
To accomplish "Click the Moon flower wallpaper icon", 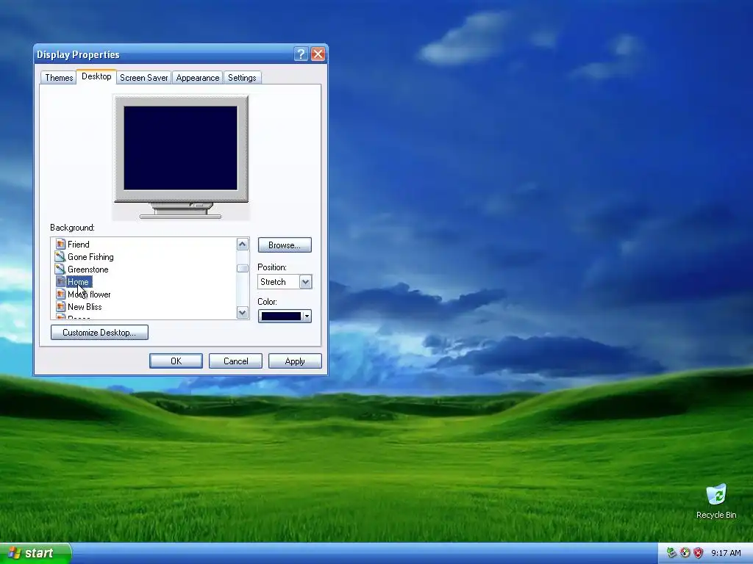I will coord(60,294).
